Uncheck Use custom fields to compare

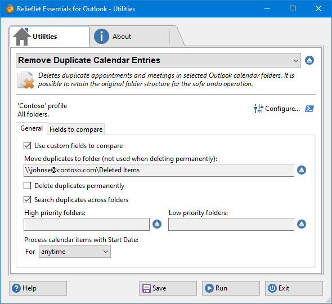pyautogui.click(x=28, y=146)
